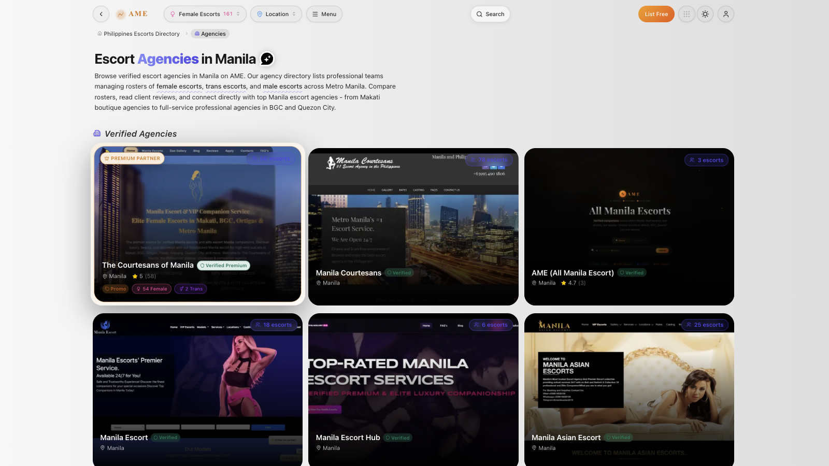Click the Verified badge on Manila Courtesans
829x466 pixels.
tap(399, 273)
